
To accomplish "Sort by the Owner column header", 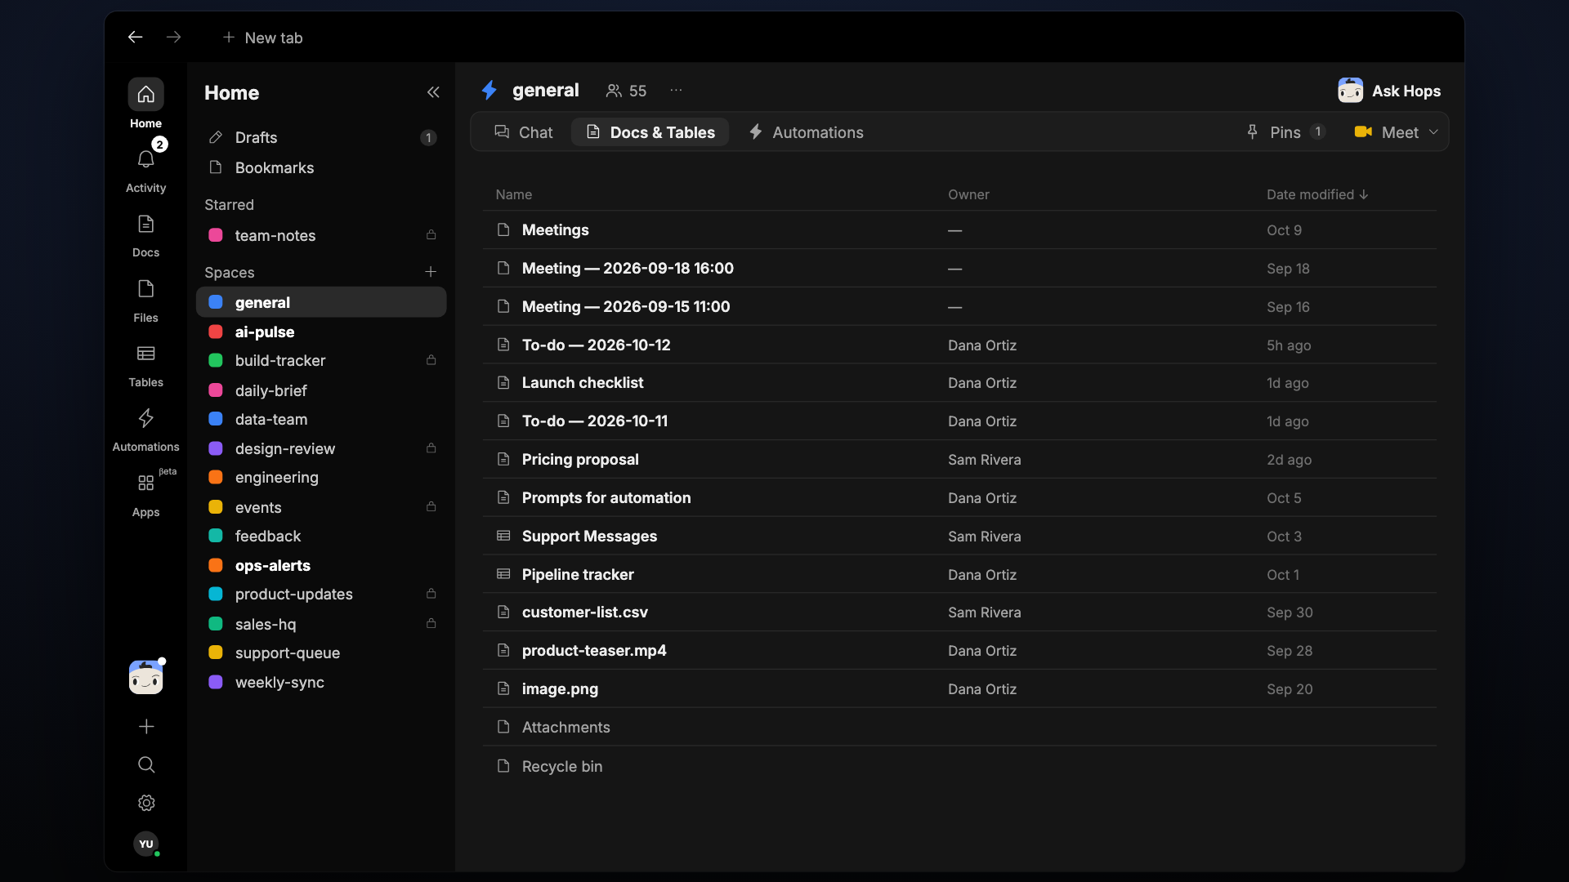I will point(968,194).
